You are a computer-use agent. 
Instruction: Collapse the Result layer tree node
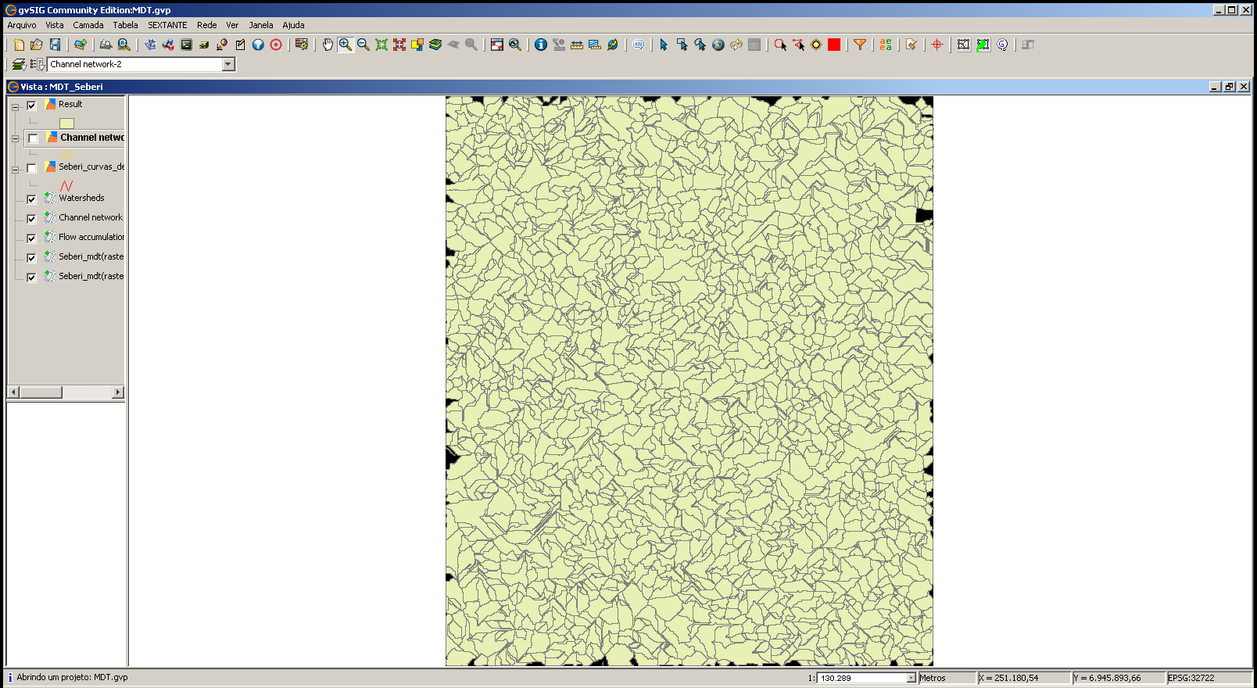(x=15, y=106)
